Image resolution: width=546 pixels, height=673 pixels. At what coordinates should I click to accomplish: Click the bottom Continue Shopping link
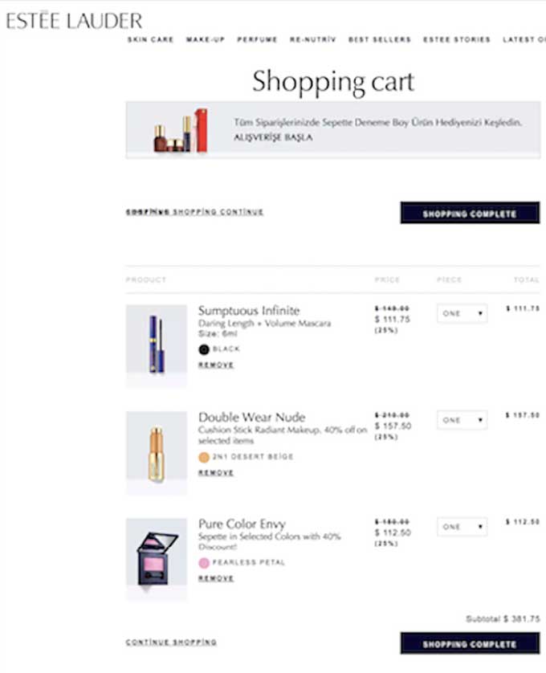171,642
